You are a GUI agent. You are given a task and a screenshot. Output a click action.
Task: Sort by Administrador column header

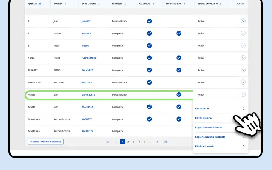click(175, 3)
